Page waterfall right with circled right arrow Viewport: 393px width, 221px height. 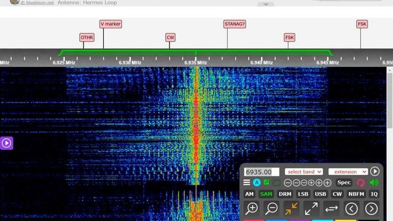click(371, 209)
